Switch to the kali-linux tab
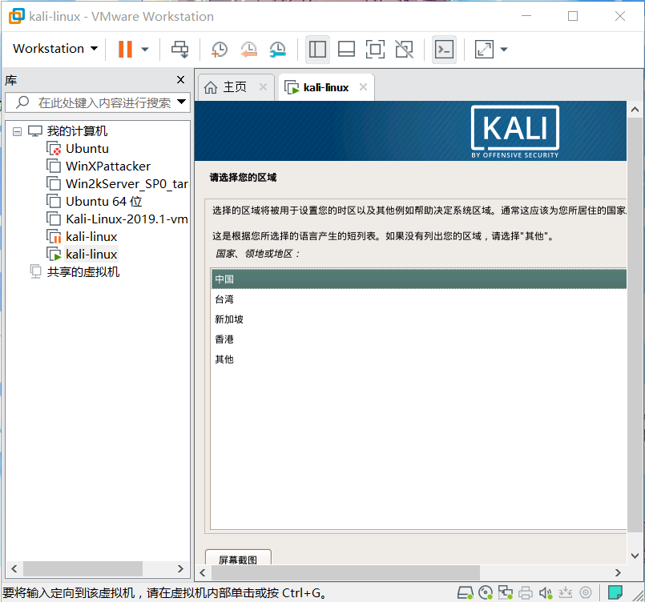 [x=326, y=87]
